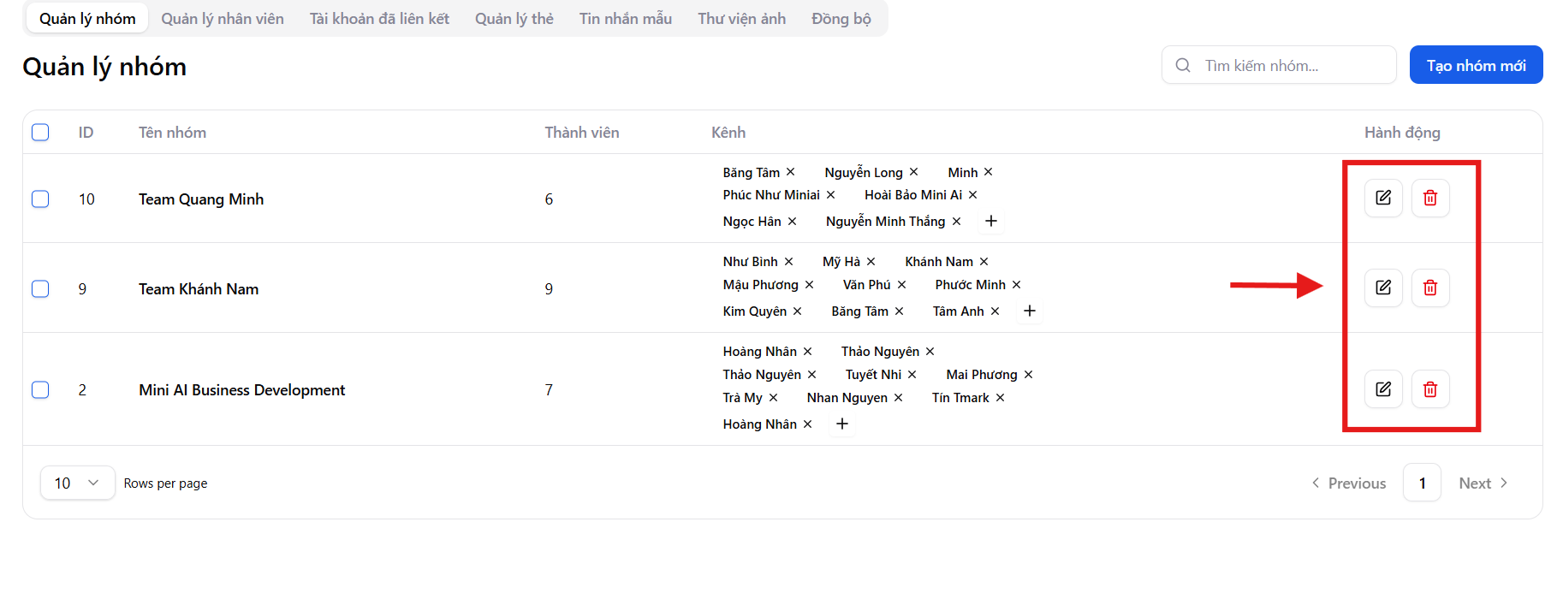The image size is (1563, 599).
Task: Switch to Quản lý nhân viên tab
Action: coord(223,19)
